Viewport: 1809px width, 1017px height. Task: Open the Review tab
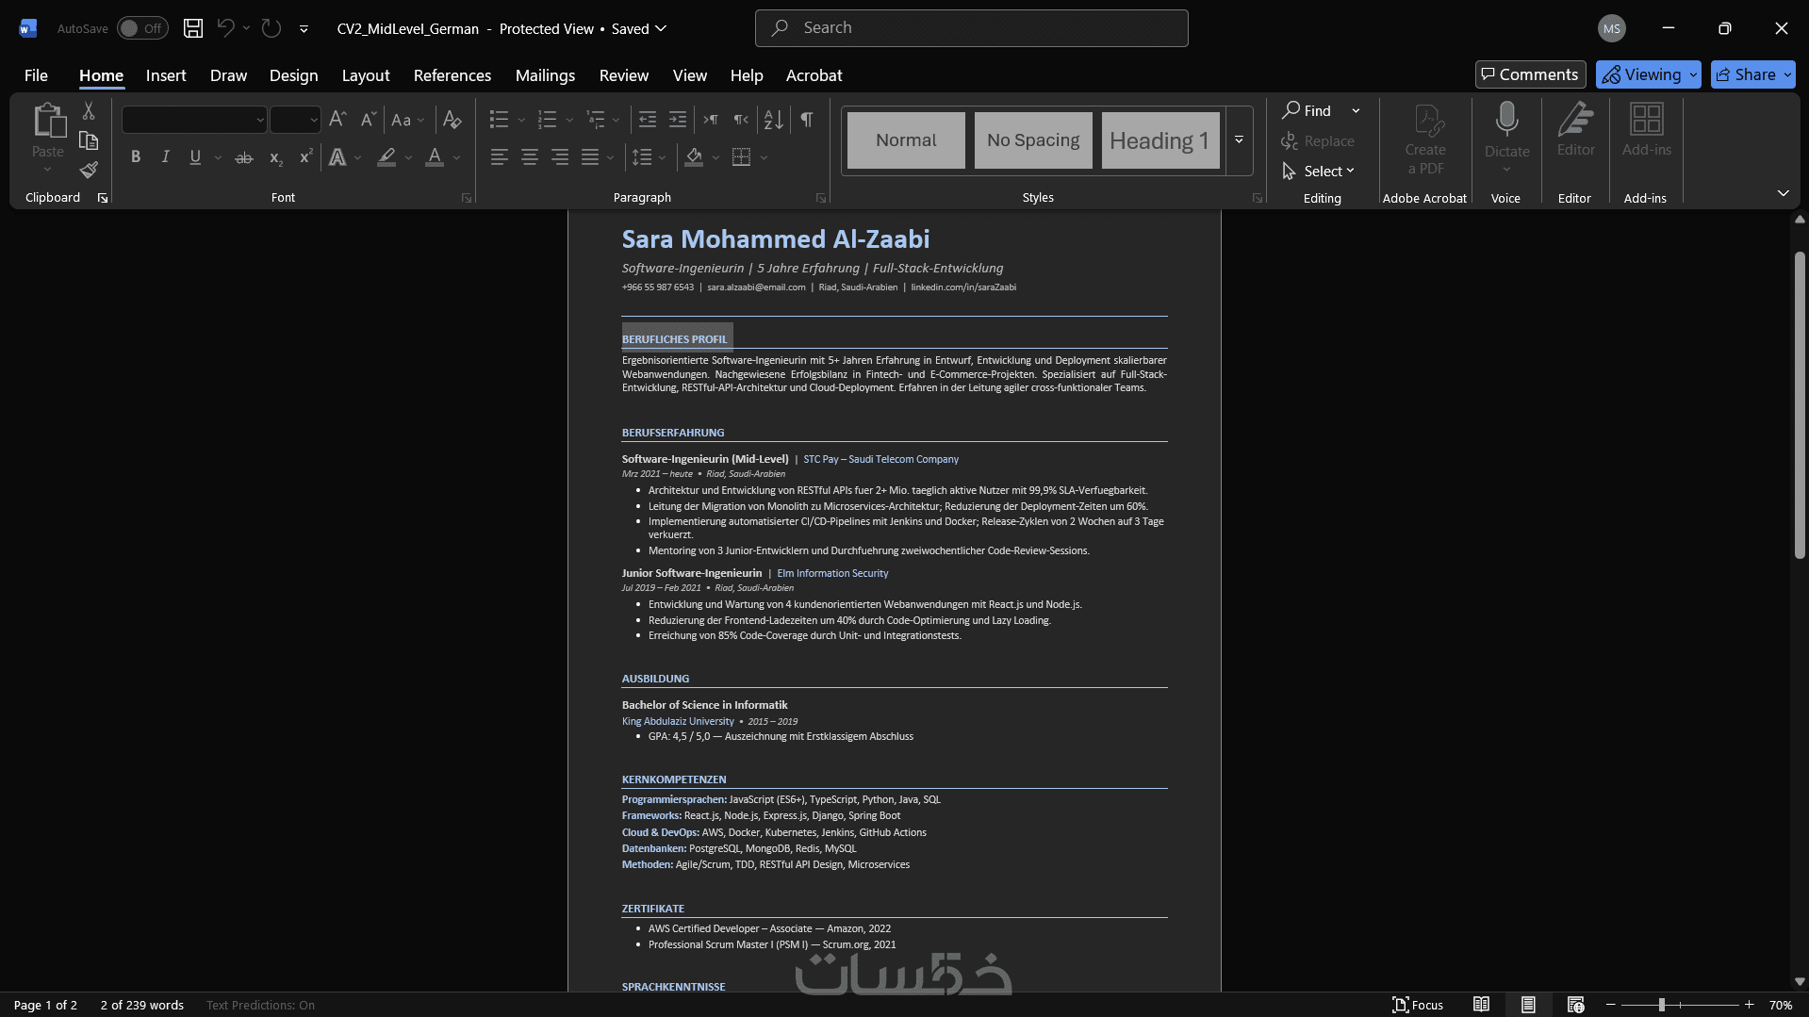coord(624,75)
